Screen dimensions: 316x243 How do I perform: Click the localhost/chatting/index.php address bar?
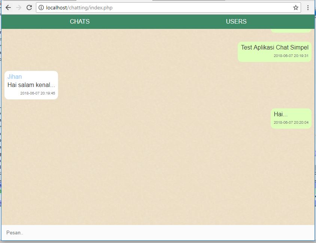pyautogui.click(x=150, y=7)
